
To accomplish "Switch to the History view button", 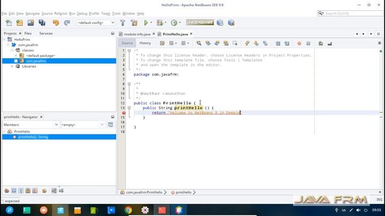I will coord(145,43).
